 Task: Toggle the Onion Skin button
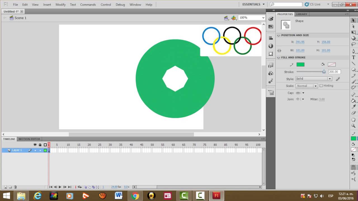86,187
